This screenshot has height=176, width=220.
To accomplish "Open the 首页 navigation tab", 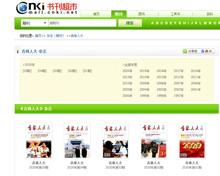I will (96, 14).
